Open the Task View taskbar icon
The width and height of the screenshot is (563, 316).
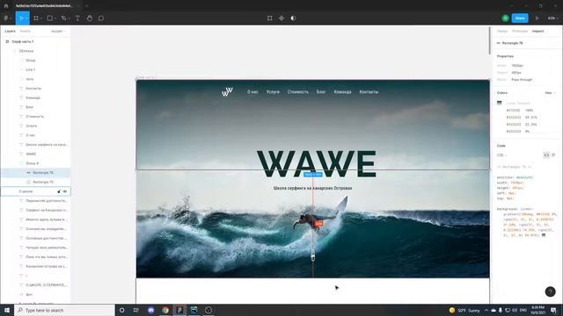tap(136, 310)
